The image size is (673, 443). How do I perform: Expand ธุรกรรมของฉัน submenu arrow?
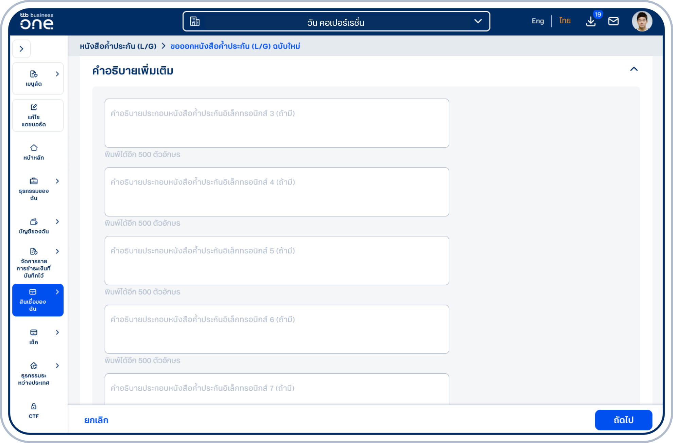(x=57, y=181)
